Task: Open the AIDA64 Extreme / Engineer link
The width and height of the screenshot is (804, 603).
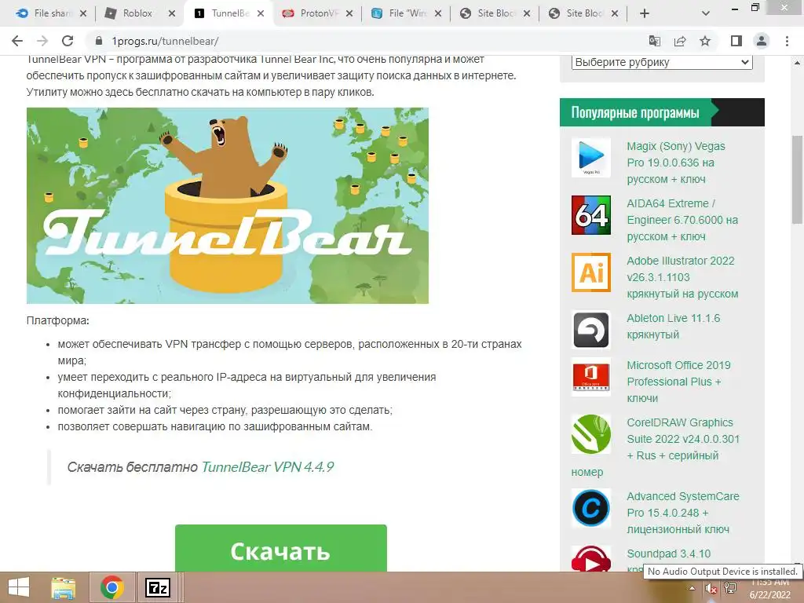Action: [x=682, y=220]
